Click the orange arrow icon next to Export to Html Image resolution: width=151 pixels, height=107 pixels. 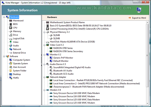(130, 18)
